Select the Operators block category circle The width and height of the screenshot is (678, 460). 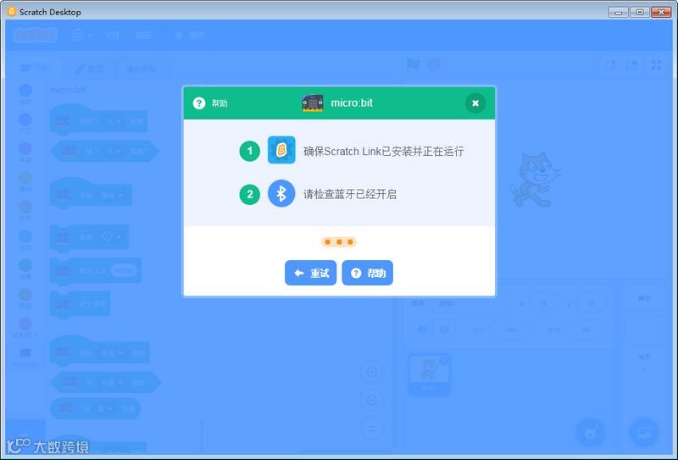(x=25, y=264)
